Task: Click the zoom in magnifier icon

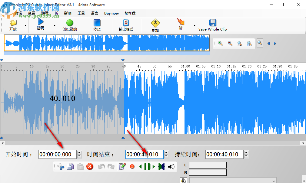Action: pyautogui.click(x=220, y=43)
